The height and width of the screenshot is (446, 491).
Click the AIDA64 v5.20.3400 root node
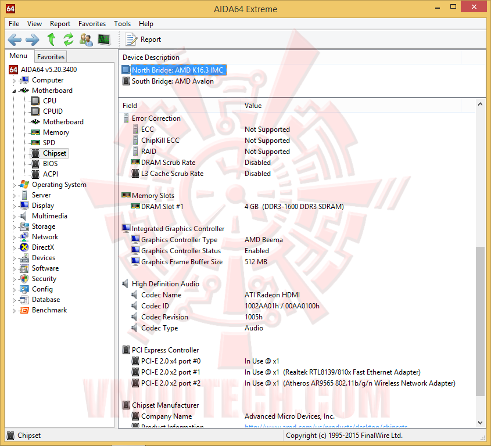click(49, 70)
